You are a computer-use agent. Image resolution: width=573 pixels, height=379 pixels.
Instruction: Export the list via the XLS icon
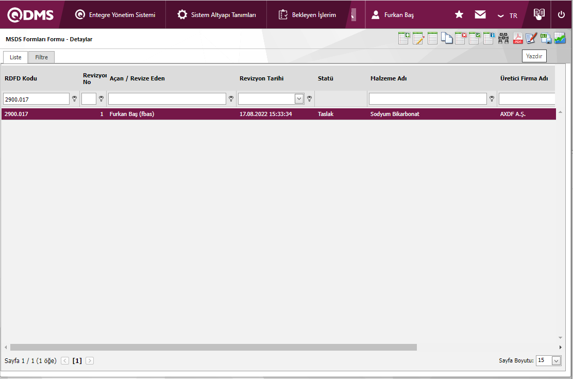point(546,38)
